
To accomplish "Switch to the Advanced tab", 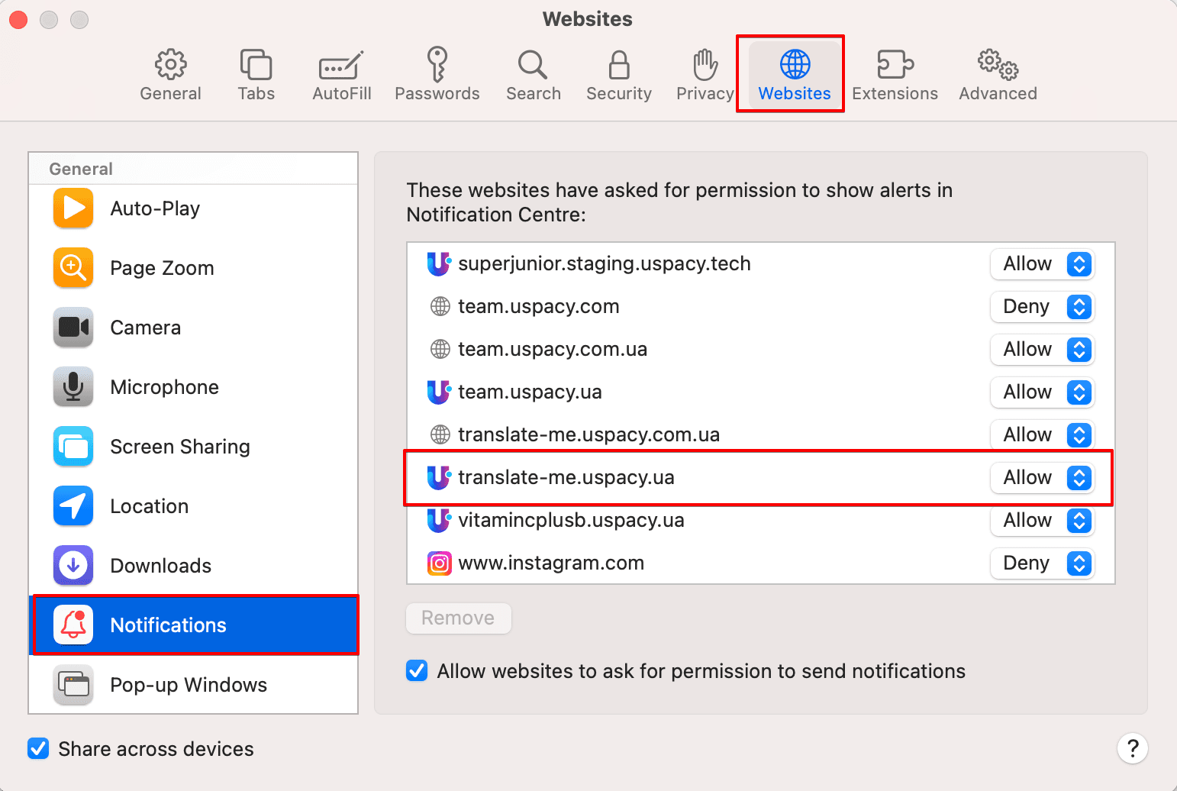I will coord(998,74).
